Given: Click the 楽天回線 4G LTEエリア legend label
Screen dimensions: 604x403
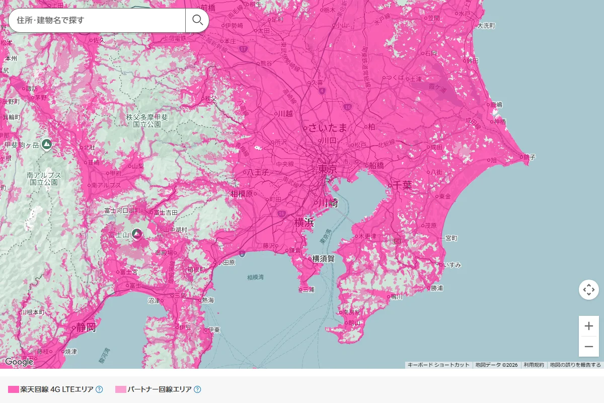Looking at the screenshot, I should point(57,389).
